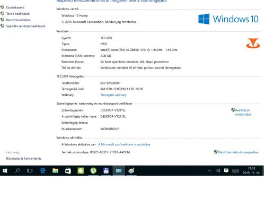
Task: Click the shield icon beside Rendszervédelem
Action: [2, 20]
